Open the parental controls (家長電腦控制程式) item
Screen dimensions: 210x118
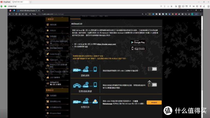click(x=57, y=48)
